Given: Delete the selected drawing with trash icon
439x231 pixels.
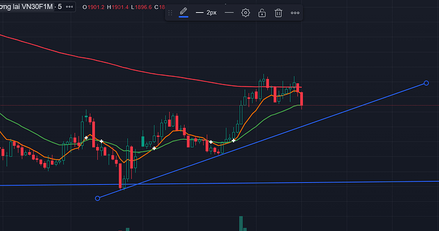Looking at the screenshot, I should 278,13.
